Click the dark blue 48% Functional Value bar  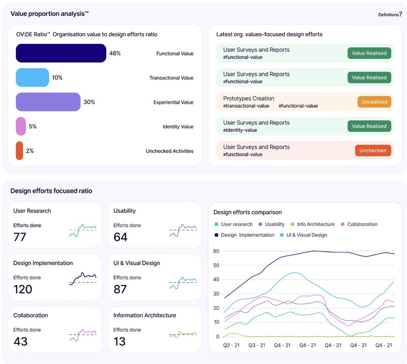(x=61, y=53)
